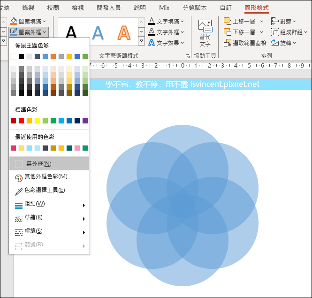Select the top blue circle on slide

click(182, 133)
